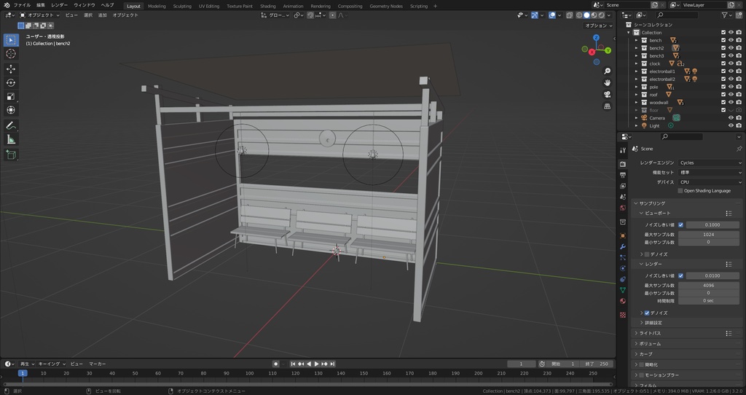
Task: Pick the Annotate pencil tool
Action: (x=11, y=125)
